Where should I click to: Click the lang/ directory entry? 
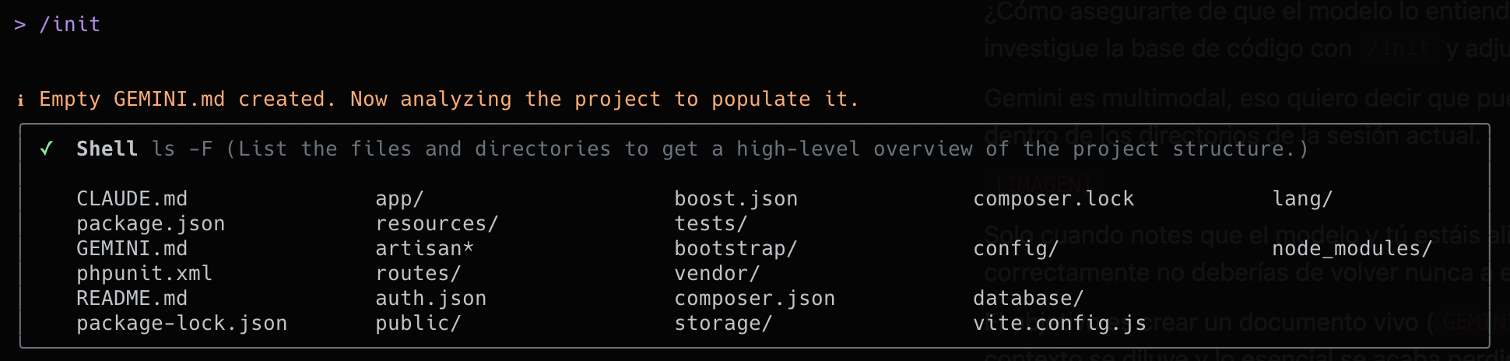click(1302, 199)
